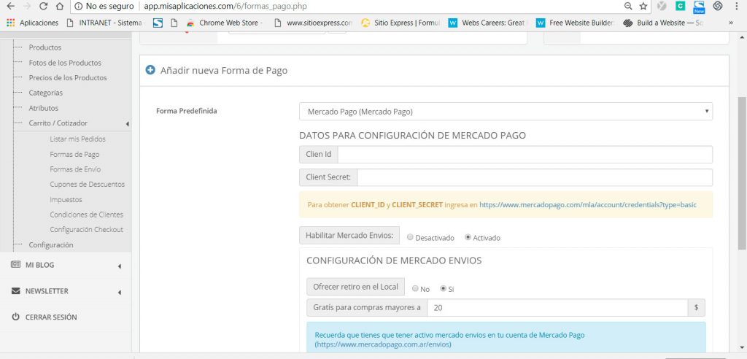Image resolution: width=747 pixels, height=359 pixels.
Task: Open Webs Careers bookmark
Action: (x=488, y=23)
